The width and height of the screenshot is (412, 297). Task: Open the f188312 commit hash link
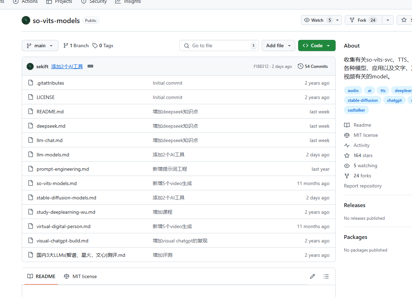point(261,66)
